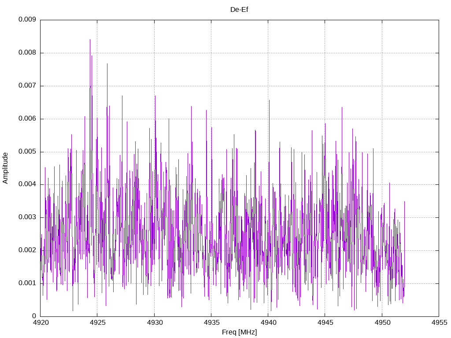Image resolution: width=451 pixels, height=338 pixels.
Task: Click the y-axis value 0.008
Action: coord(27,53)
